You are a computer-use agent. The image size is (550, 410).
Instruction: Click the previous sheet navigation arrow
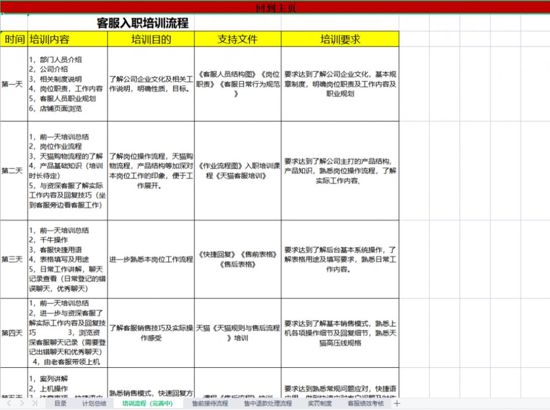(9, 403)
